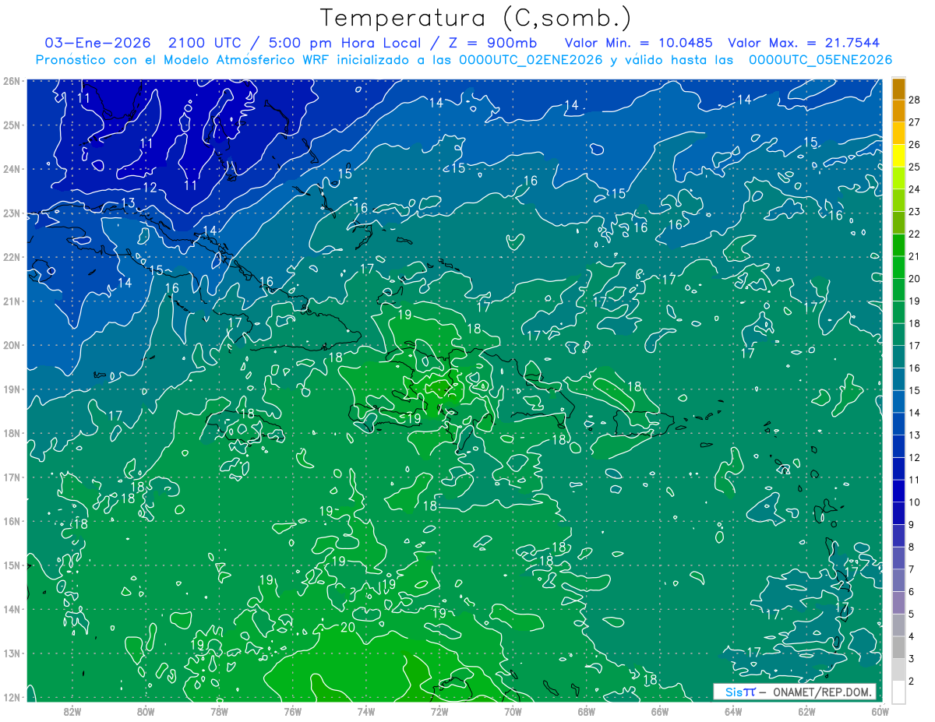
Task: Click the title "Temperatura (C,somb.)"
Action: (x=476, y=18)
